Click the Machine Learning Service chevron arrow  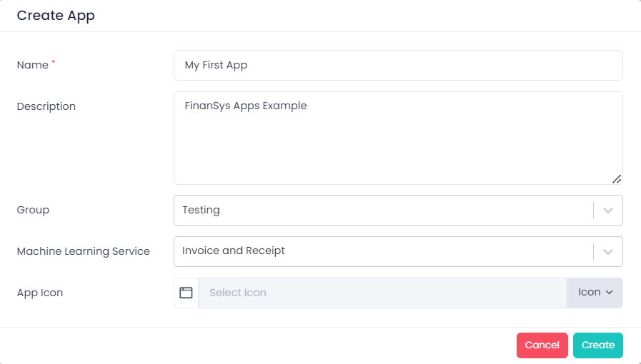(608, 252)
